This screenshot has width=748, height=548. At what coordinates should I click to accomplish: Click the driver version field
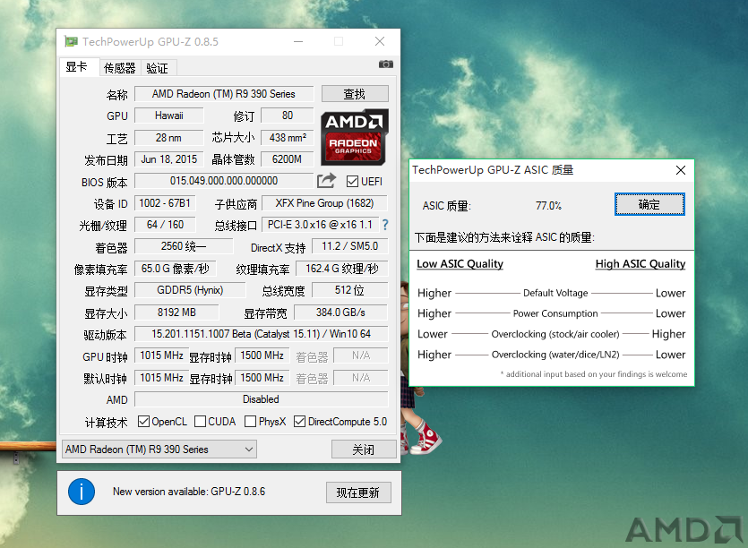[x=262, y=334]
